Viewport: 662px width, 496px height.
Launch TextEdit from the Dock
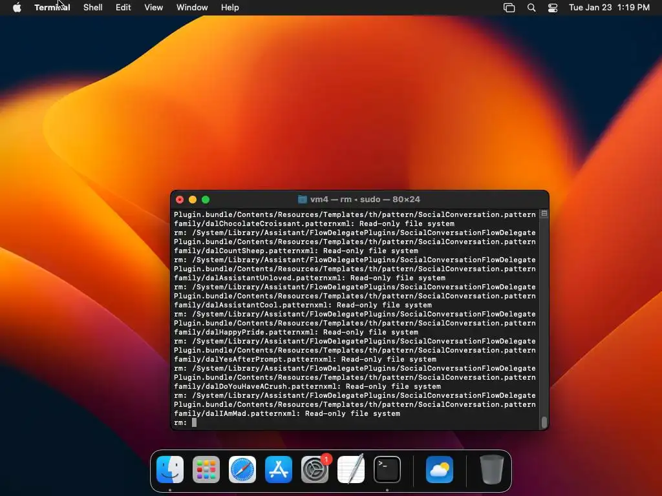point(351,470)
